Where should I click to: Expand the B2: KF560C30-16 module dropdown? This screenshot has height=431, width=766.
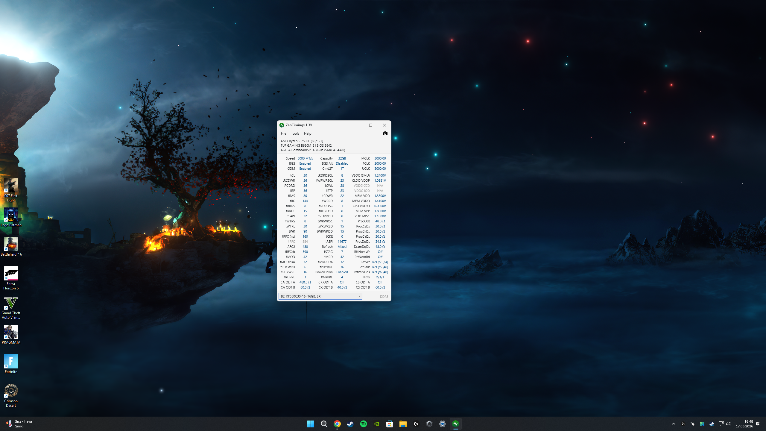coord(320,296)
